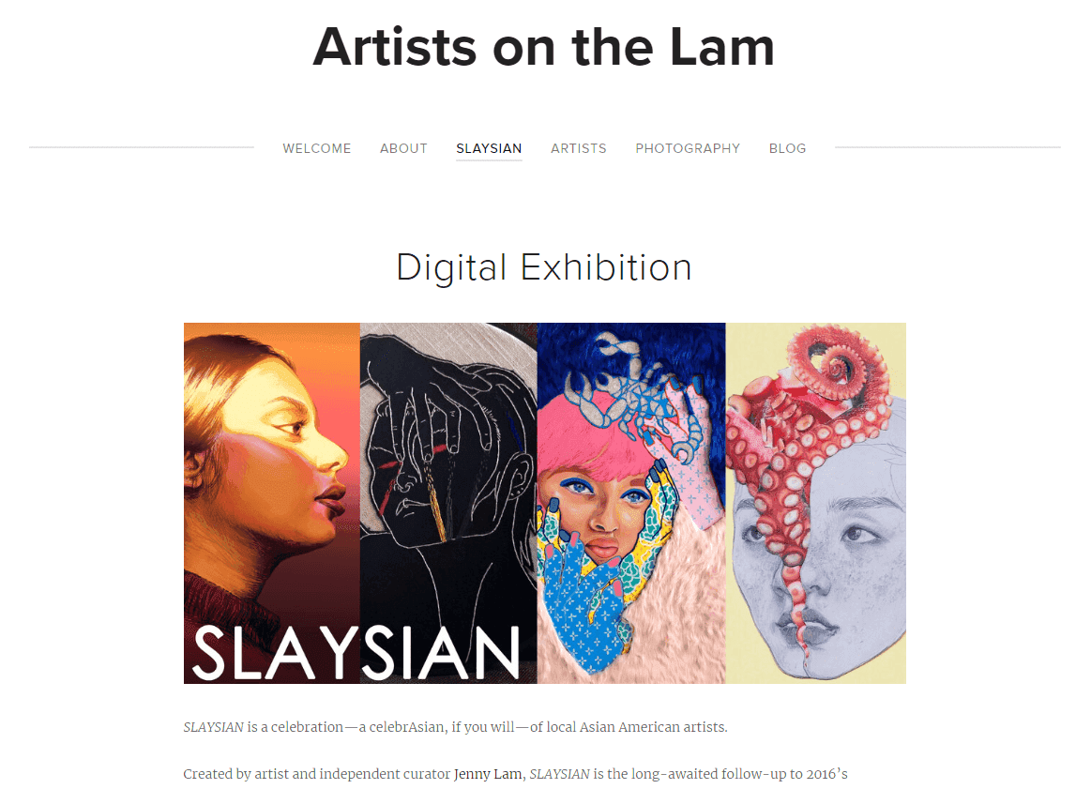This screenshot has width=1091, height=789.
Task: Navigate to the Photography section
Action: [x=688, y=148]
